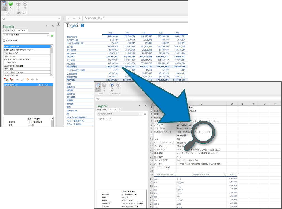Click amount 7,125,667 in ミュンヘン row
Screen dimensions: 282x209
click(x=233, y=199)
